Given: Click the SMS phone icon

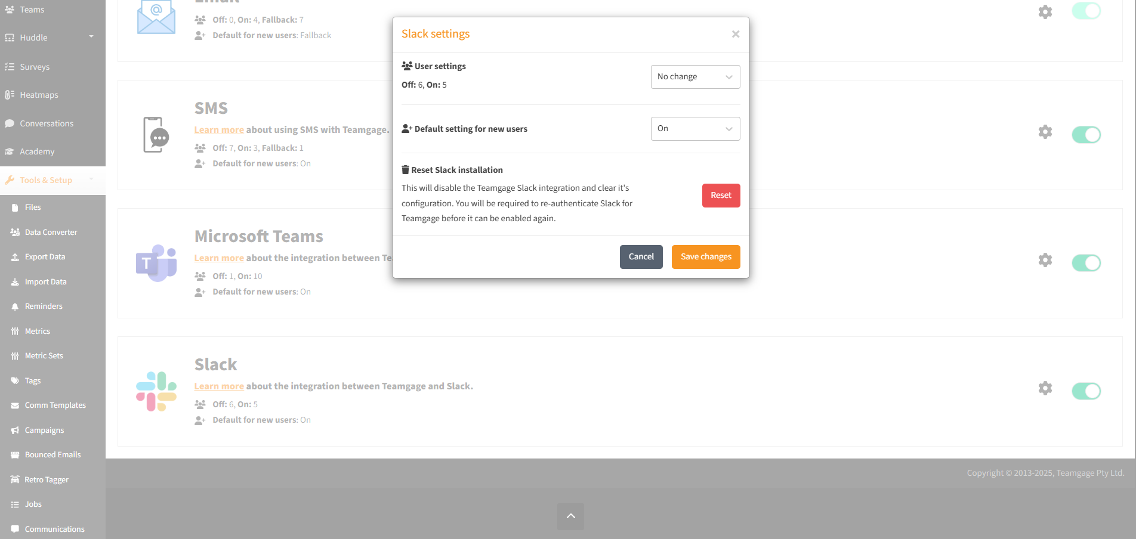Looking at the screenshot, I should [156, 135].
